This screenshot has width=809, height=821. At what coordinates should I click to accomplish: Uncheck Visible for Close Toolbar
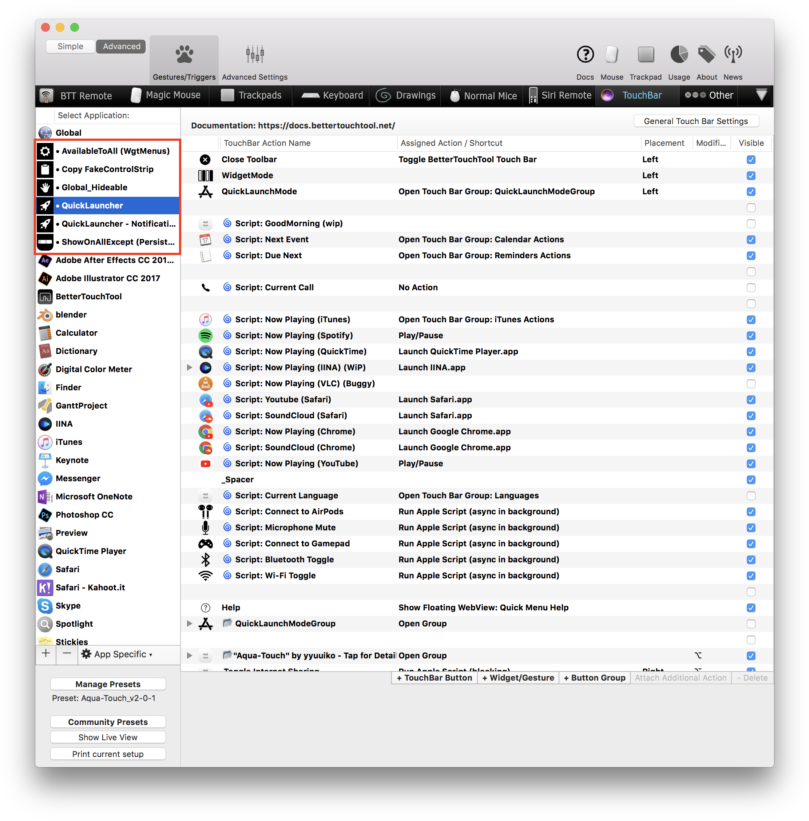click(751, 160)
